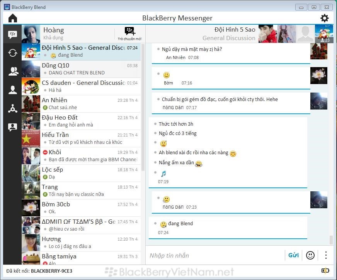This screenshot has height=280, width=337.
Task: Open the person-in-speech-bubble sidebar icon
Action: (x=12, y=127)
